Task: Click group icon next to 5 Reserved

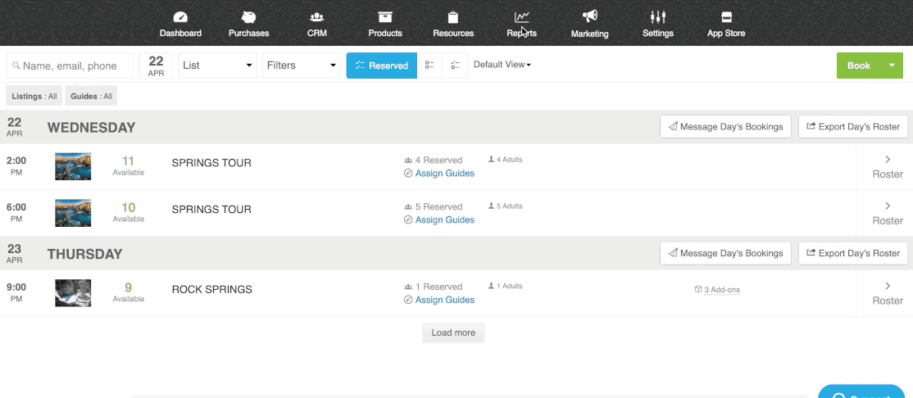Action: pos(408,206)
